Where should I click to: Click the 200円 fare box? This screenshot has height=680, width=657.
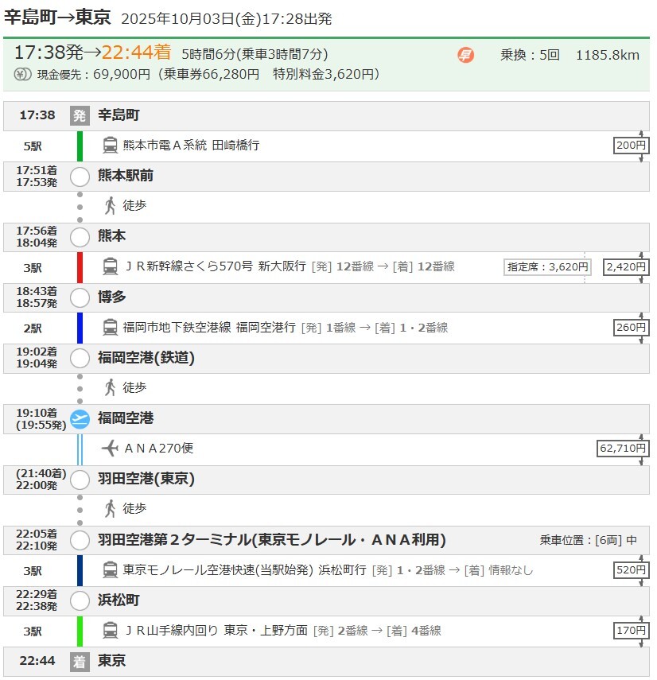point(631,146)
